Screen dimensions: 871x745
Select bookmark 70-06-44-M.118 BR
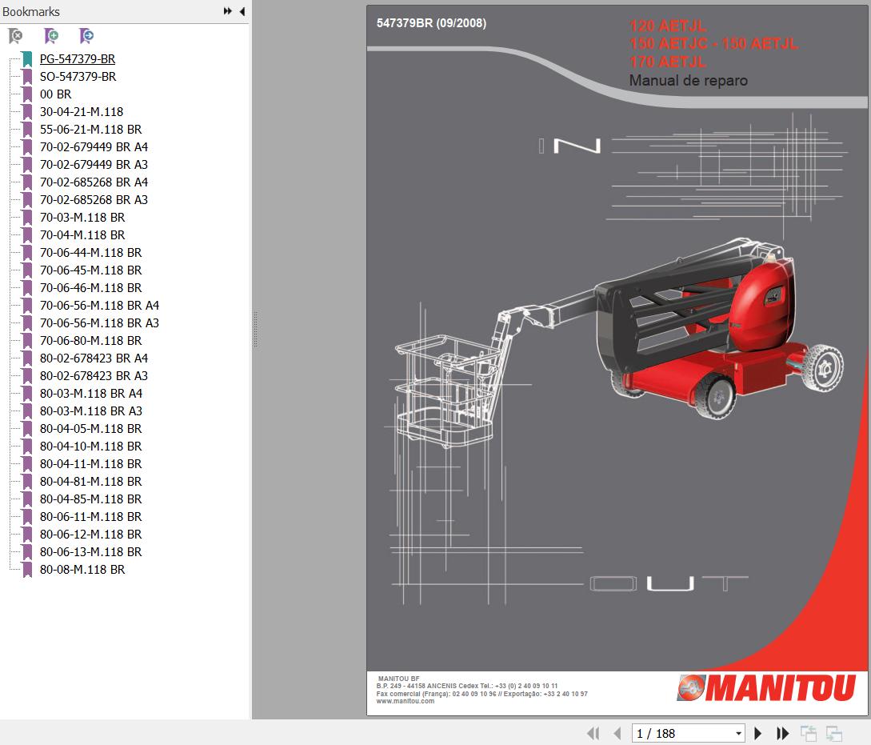(91, 253)
